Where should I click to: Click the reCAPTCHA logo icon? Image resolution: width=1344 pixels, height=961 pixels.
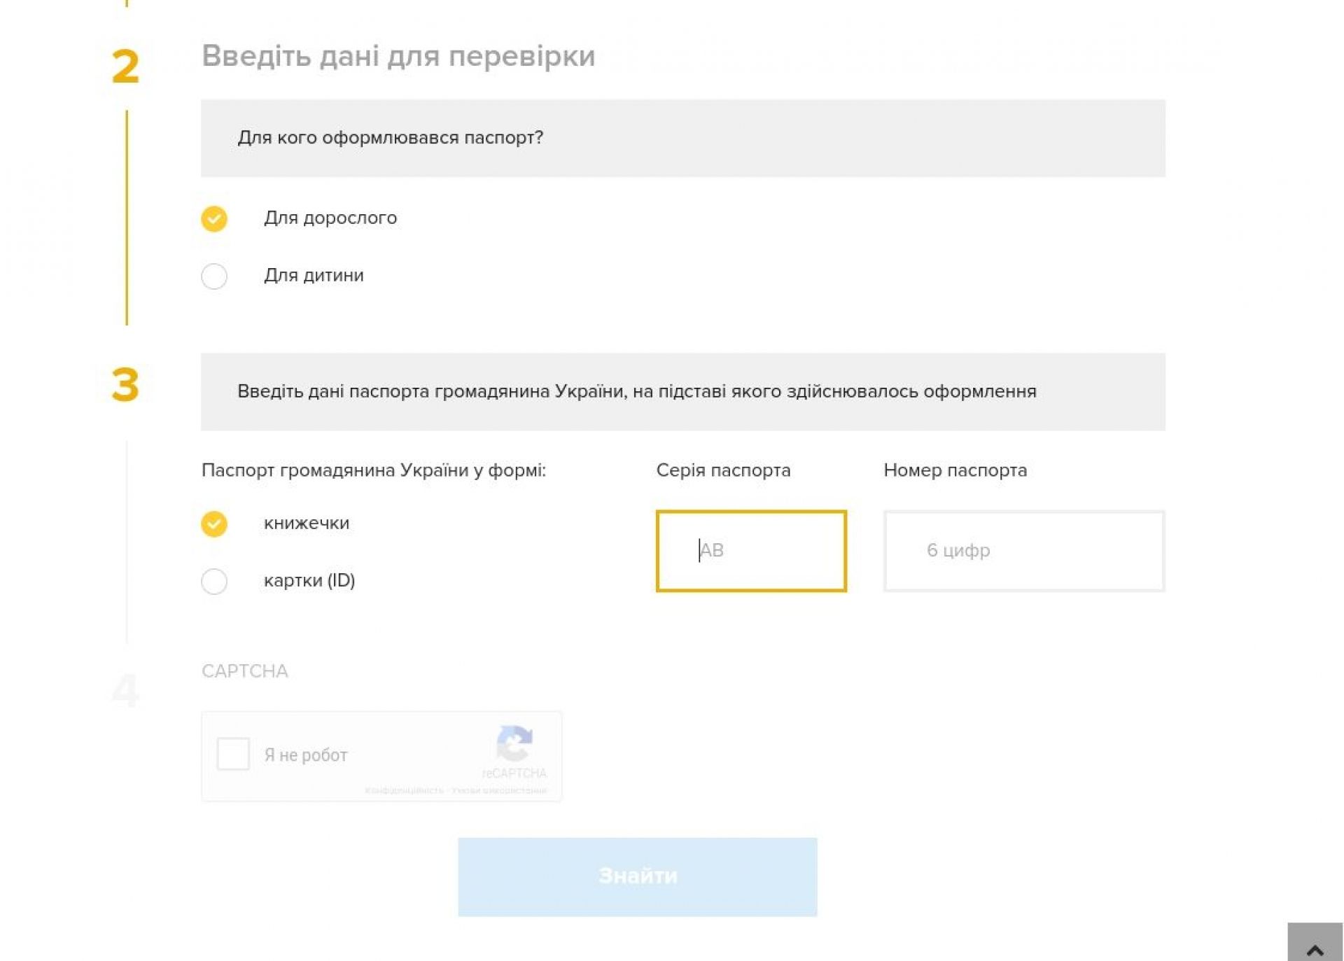pyautogui.click(x=514, y=743)
